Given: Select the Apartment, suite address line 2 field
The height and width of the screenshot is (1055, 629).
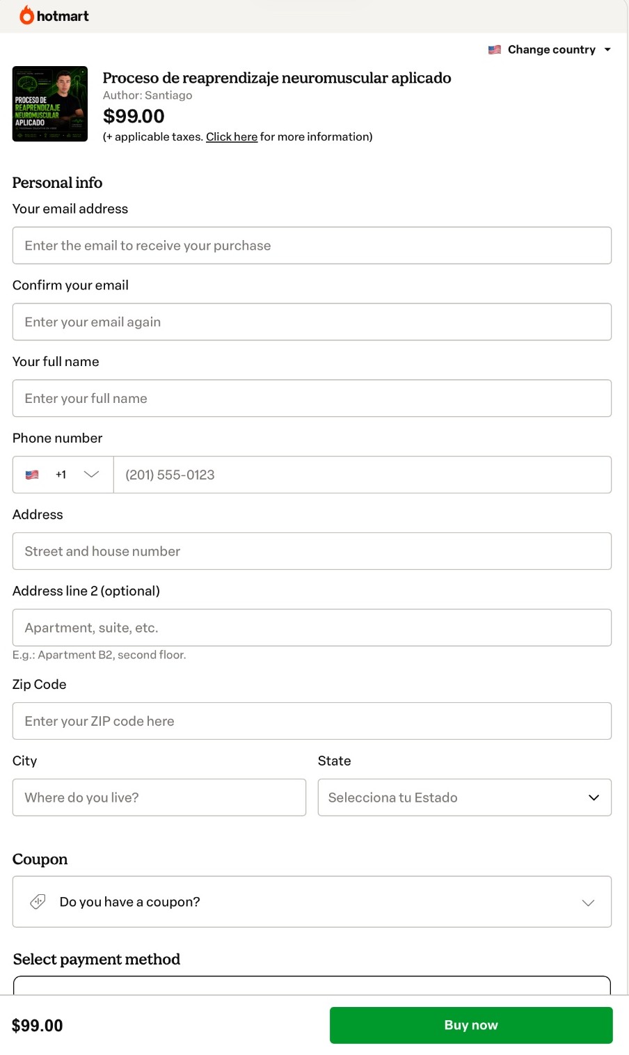Looking at the screenshot, I should tap(312, 628).
